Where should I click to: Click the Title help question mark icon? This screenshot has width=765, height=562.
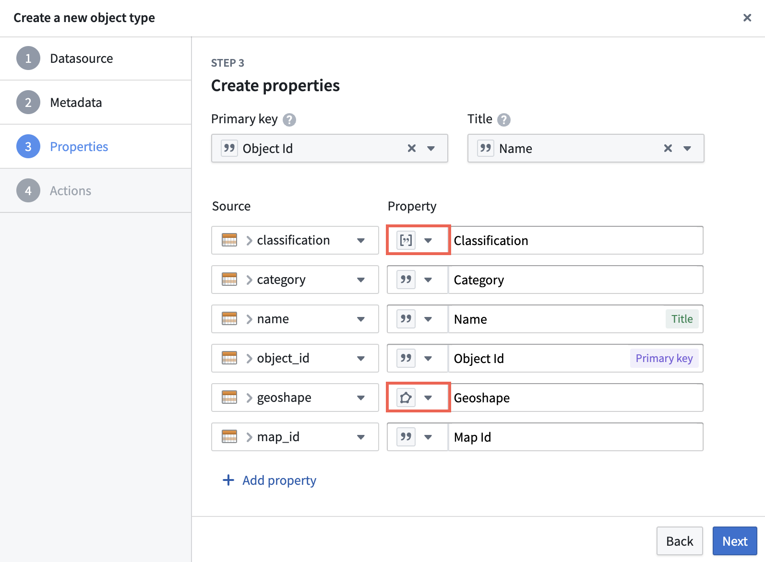(504, 119)
